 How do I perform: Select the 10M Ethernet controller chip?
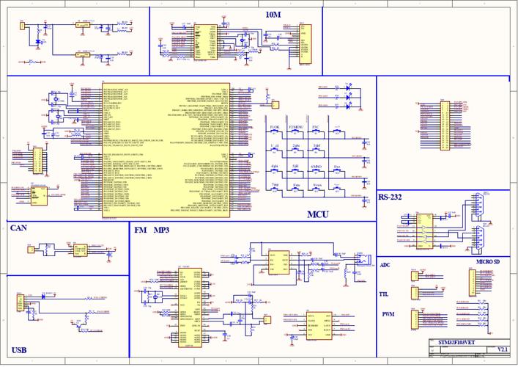pos(205,42)
